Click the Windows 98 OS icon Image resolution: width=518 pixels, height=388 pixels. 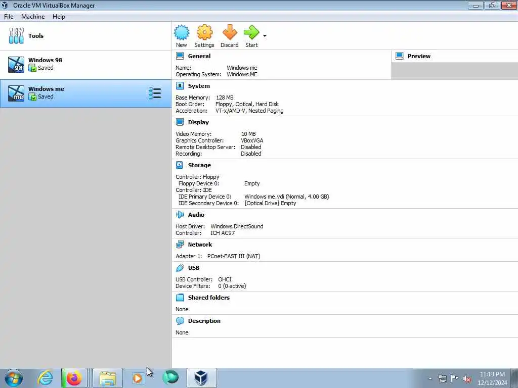16,64
